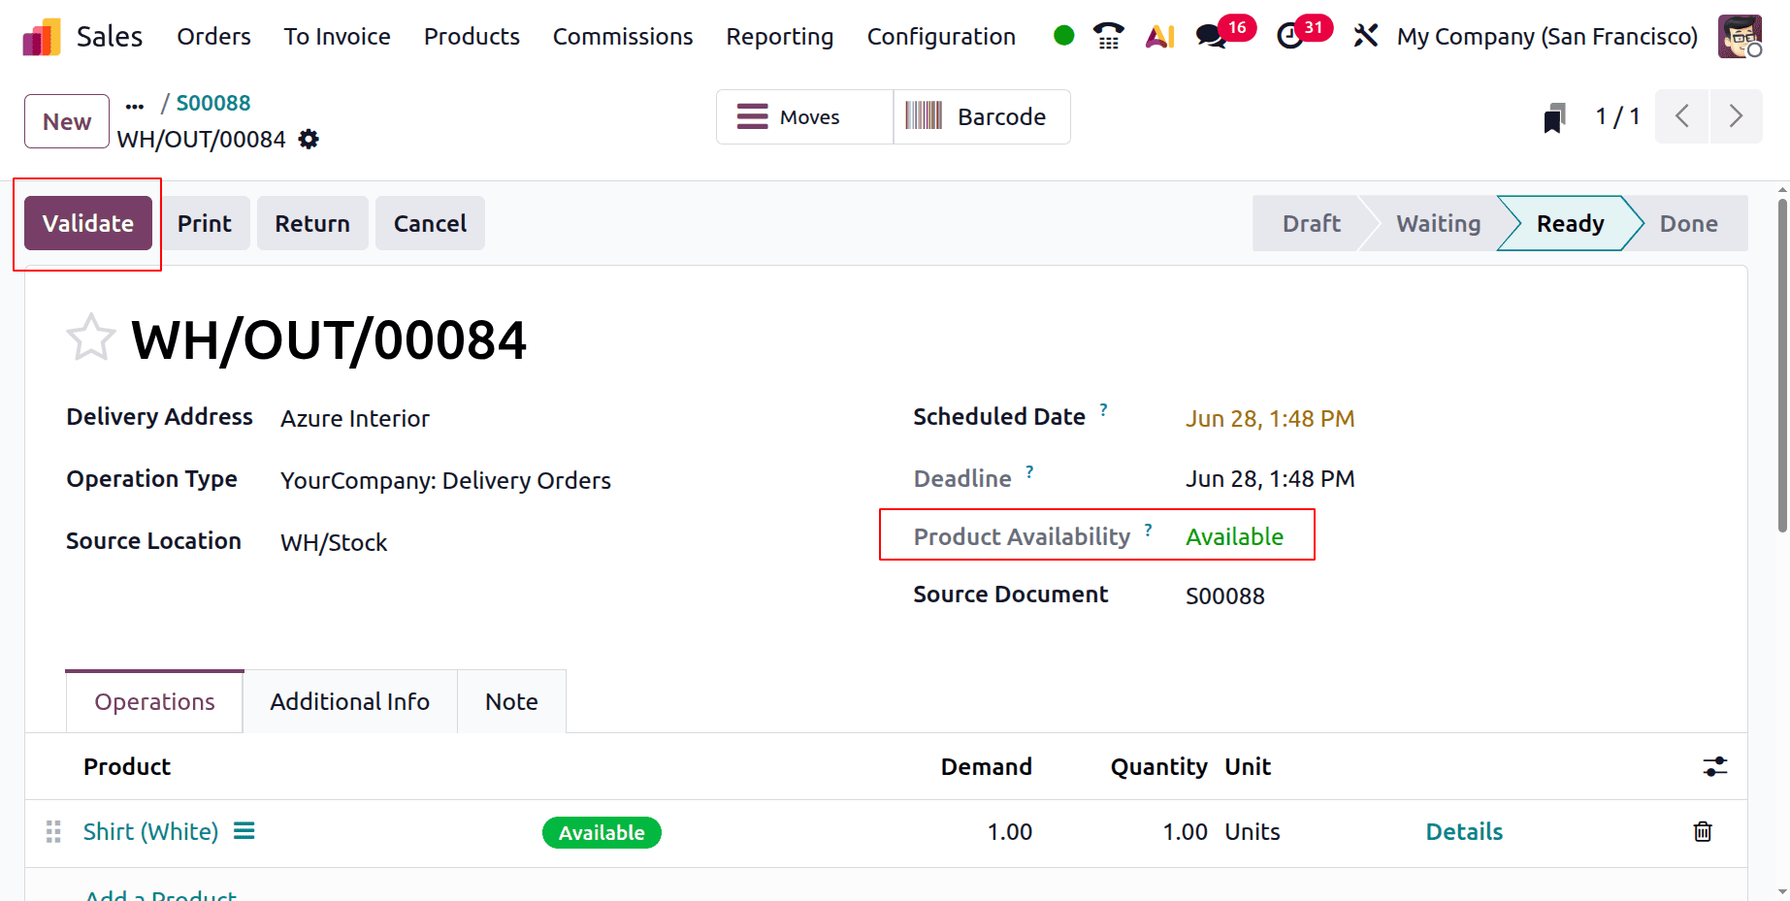
Task: Switch to the Note tab
Action: coord(511,701)
